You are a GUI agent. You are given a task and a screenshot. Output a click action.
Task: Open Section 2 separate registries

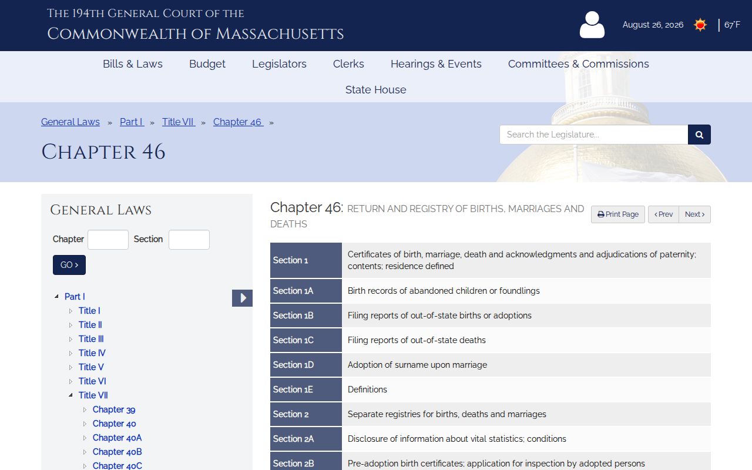click(x=491, y=414)
